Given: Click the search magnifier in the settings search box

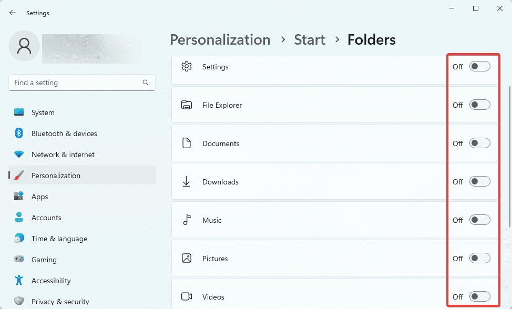Looking at the screenshot, I should click(x=146, y=83).
